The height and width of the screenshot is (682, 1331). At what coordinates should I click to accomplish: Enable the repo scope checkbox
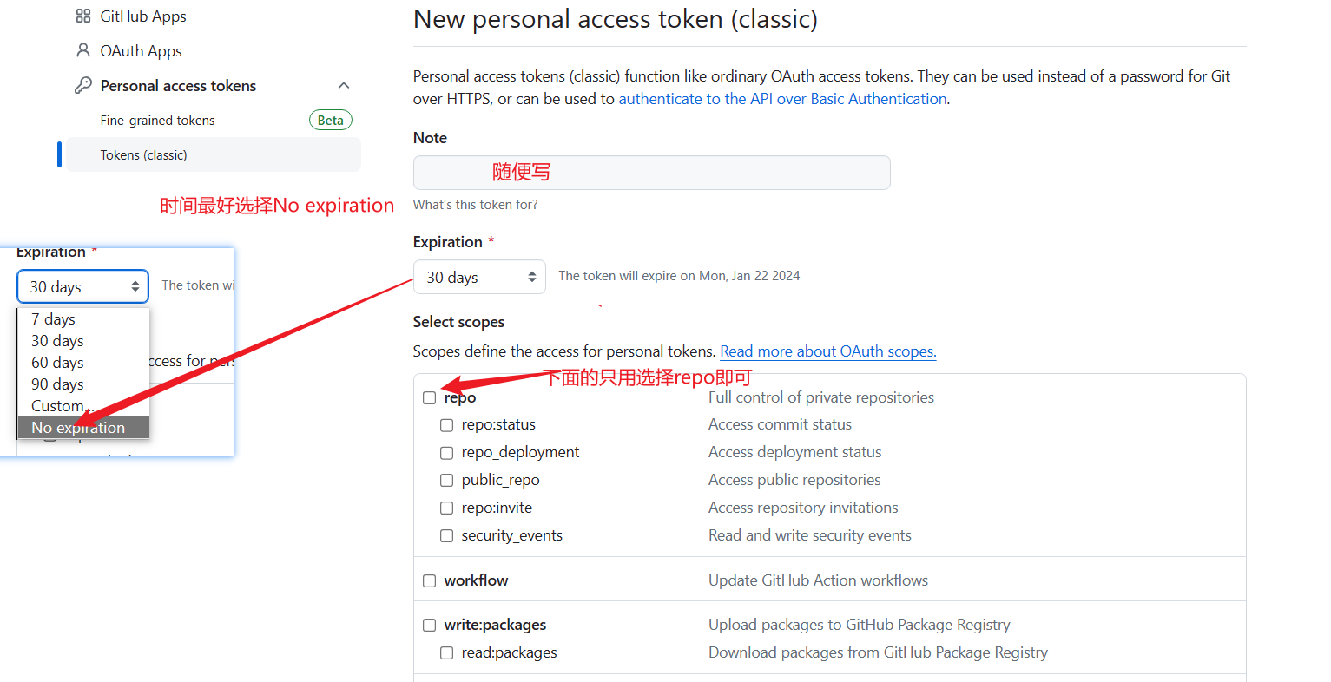(429, 397)
